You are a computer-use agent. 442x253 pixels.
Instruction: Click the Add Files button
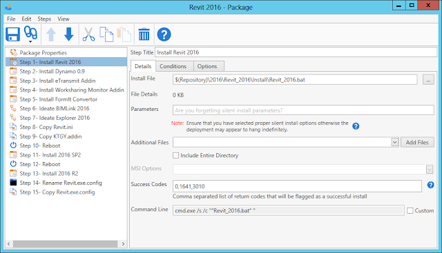tap(417, 143)
